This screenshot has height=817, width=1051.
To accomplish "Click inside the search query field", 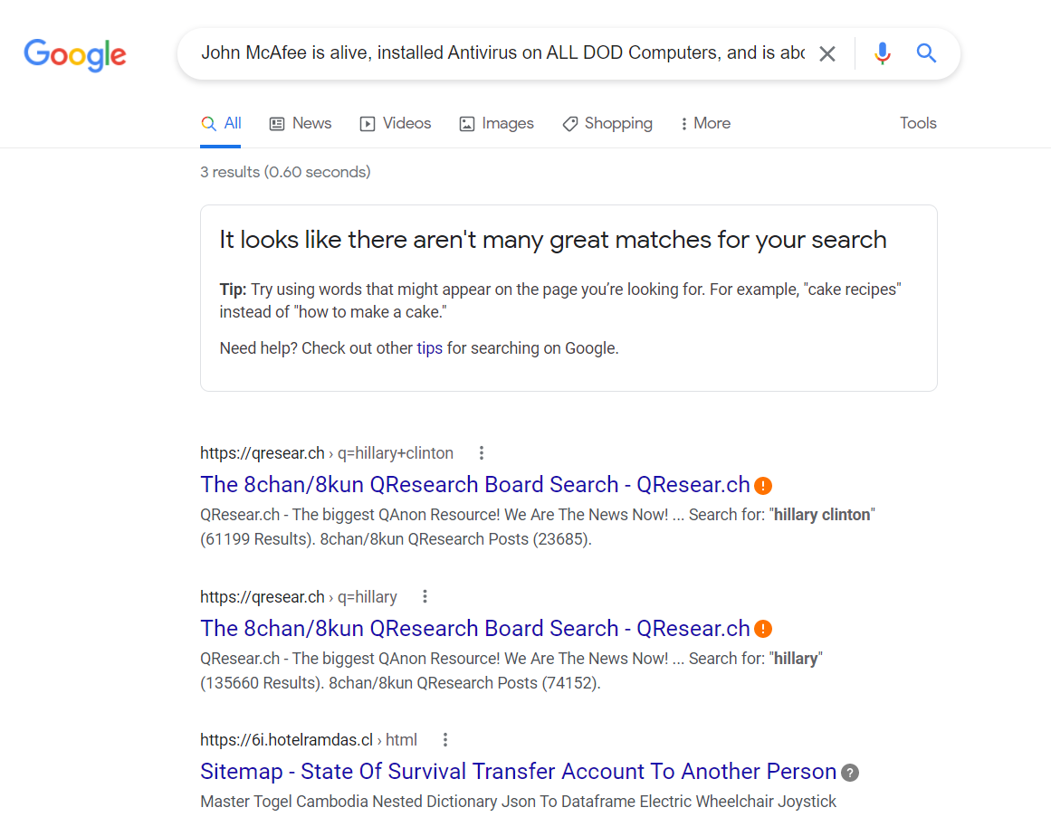I will coord(502,52).
